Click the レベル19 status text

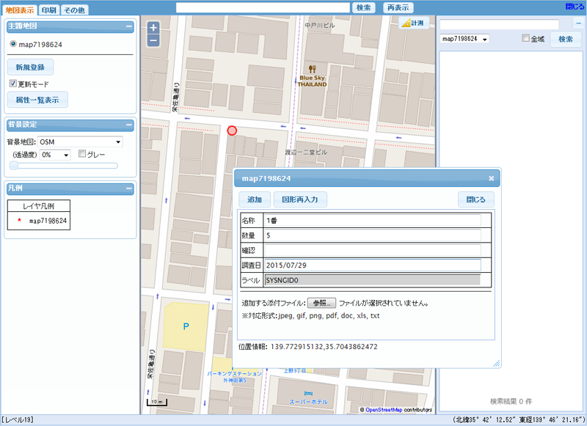pos(18,420)
